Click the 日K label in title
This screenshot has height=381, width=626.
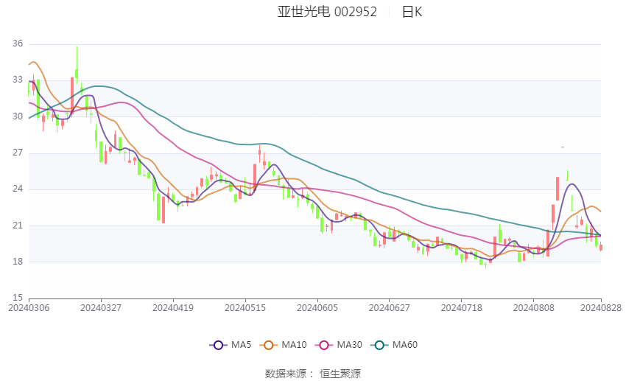coord(412,12)
